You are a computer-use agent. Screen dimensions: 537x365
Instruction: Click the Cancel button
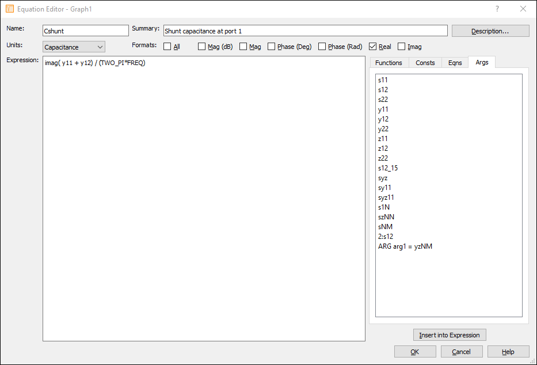coord(462,352)
